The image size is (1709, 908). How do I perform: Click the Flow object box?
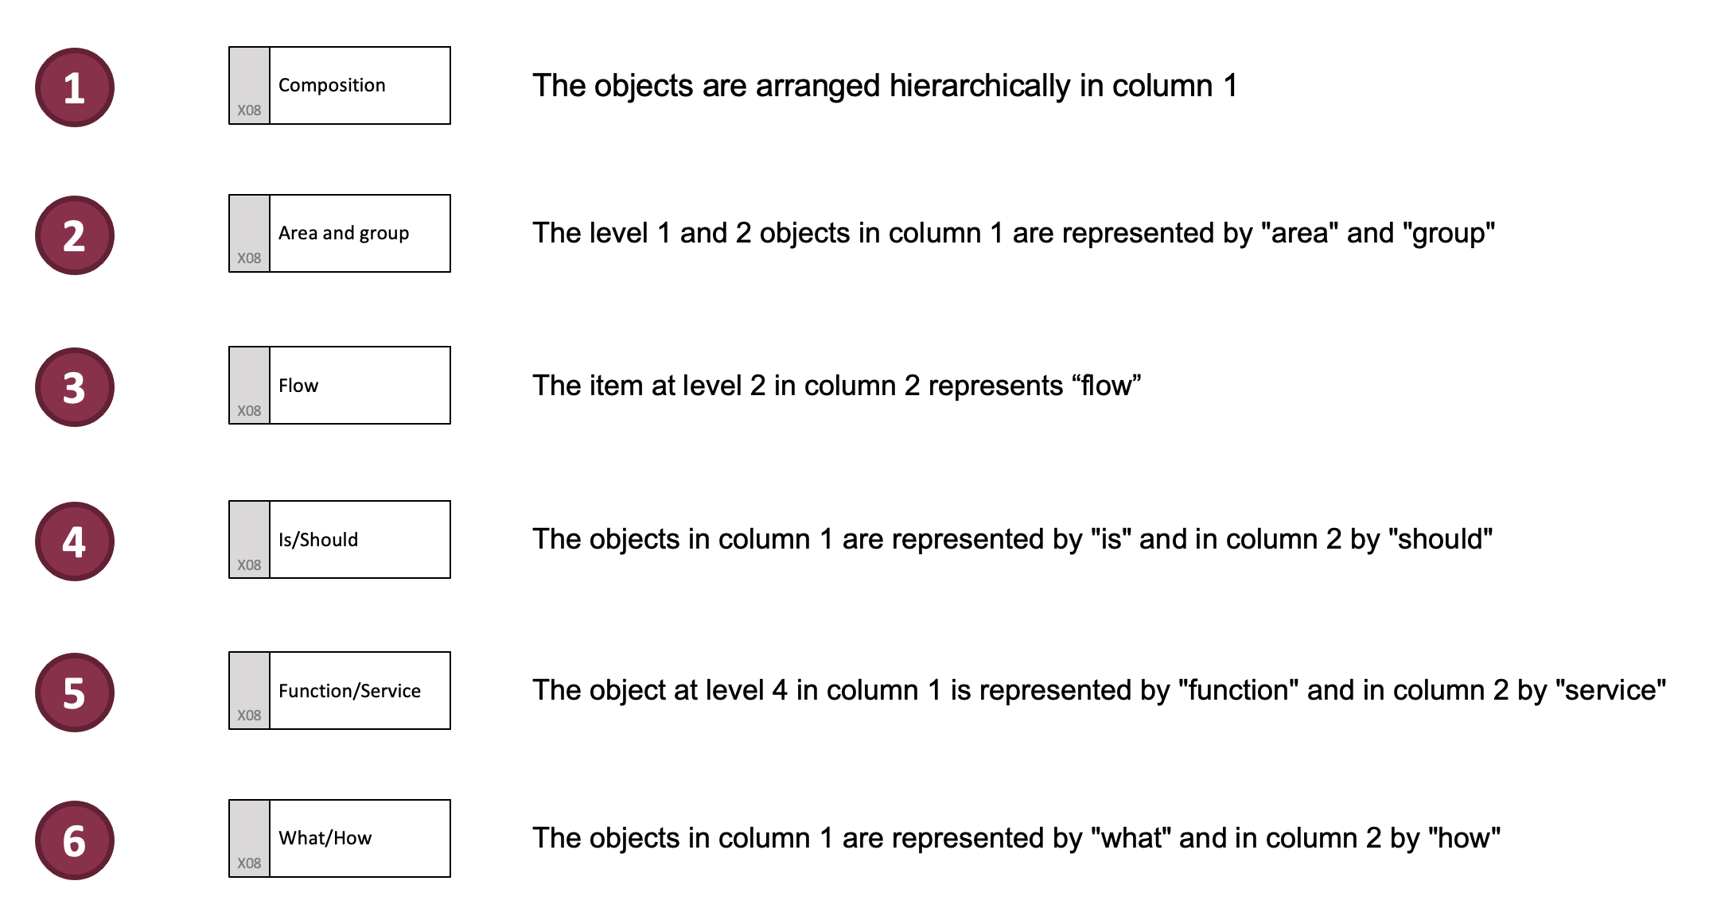(340, 386)
